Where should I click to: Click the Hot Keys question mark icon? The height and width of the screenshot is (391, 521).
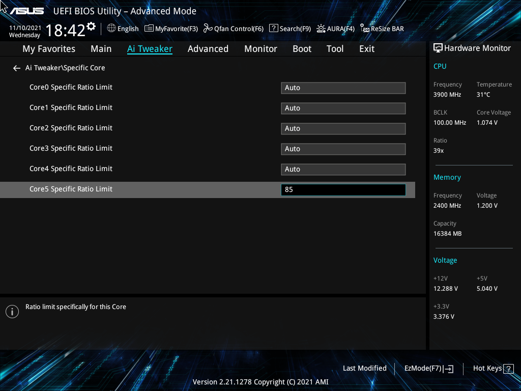(508, 369)
